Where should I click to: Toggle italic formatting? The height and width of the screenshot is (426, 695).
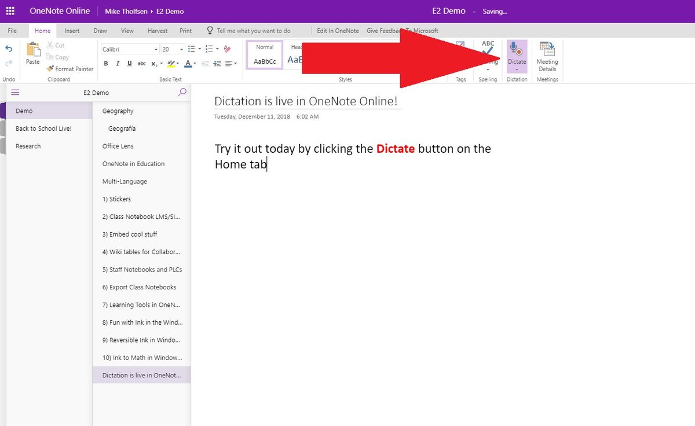pos(118,64)
